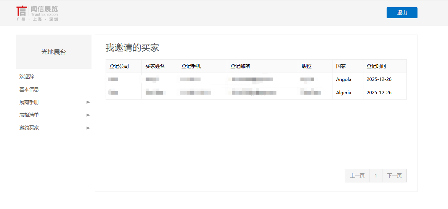Open the 基本信息 sidebar item
The image size is (448, 209).
tap(29, 89)
